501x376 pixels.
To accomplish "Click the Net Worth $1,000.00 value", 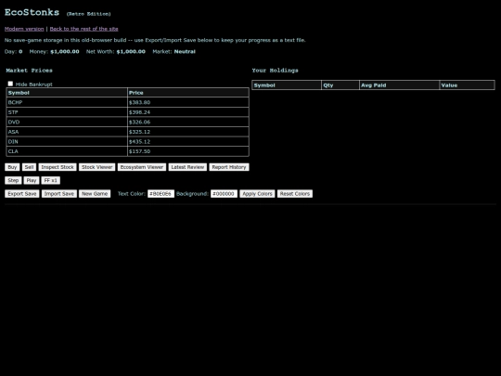I will pyautogui.click(x=131, y=51).
